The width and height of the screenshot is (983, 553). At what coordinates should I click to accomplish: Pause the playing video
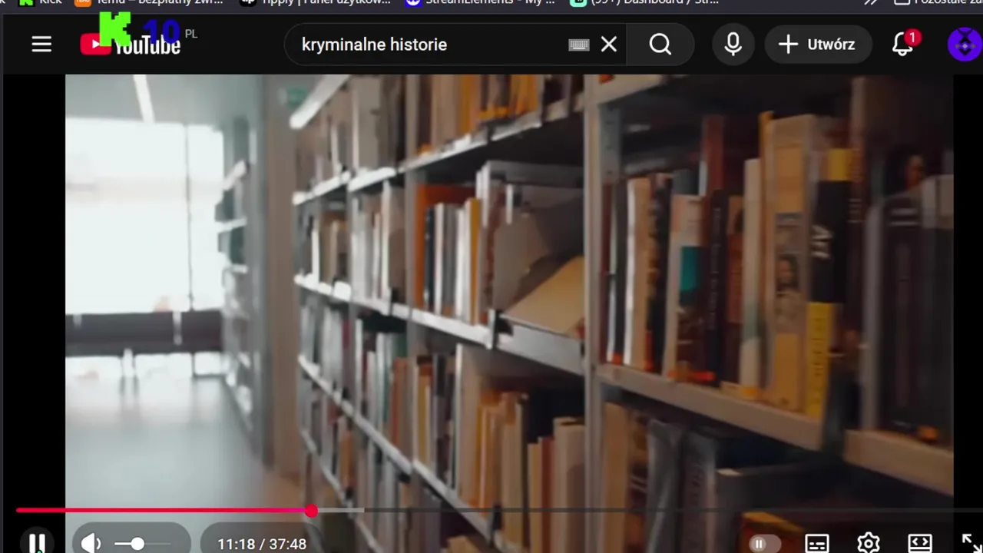36,543
